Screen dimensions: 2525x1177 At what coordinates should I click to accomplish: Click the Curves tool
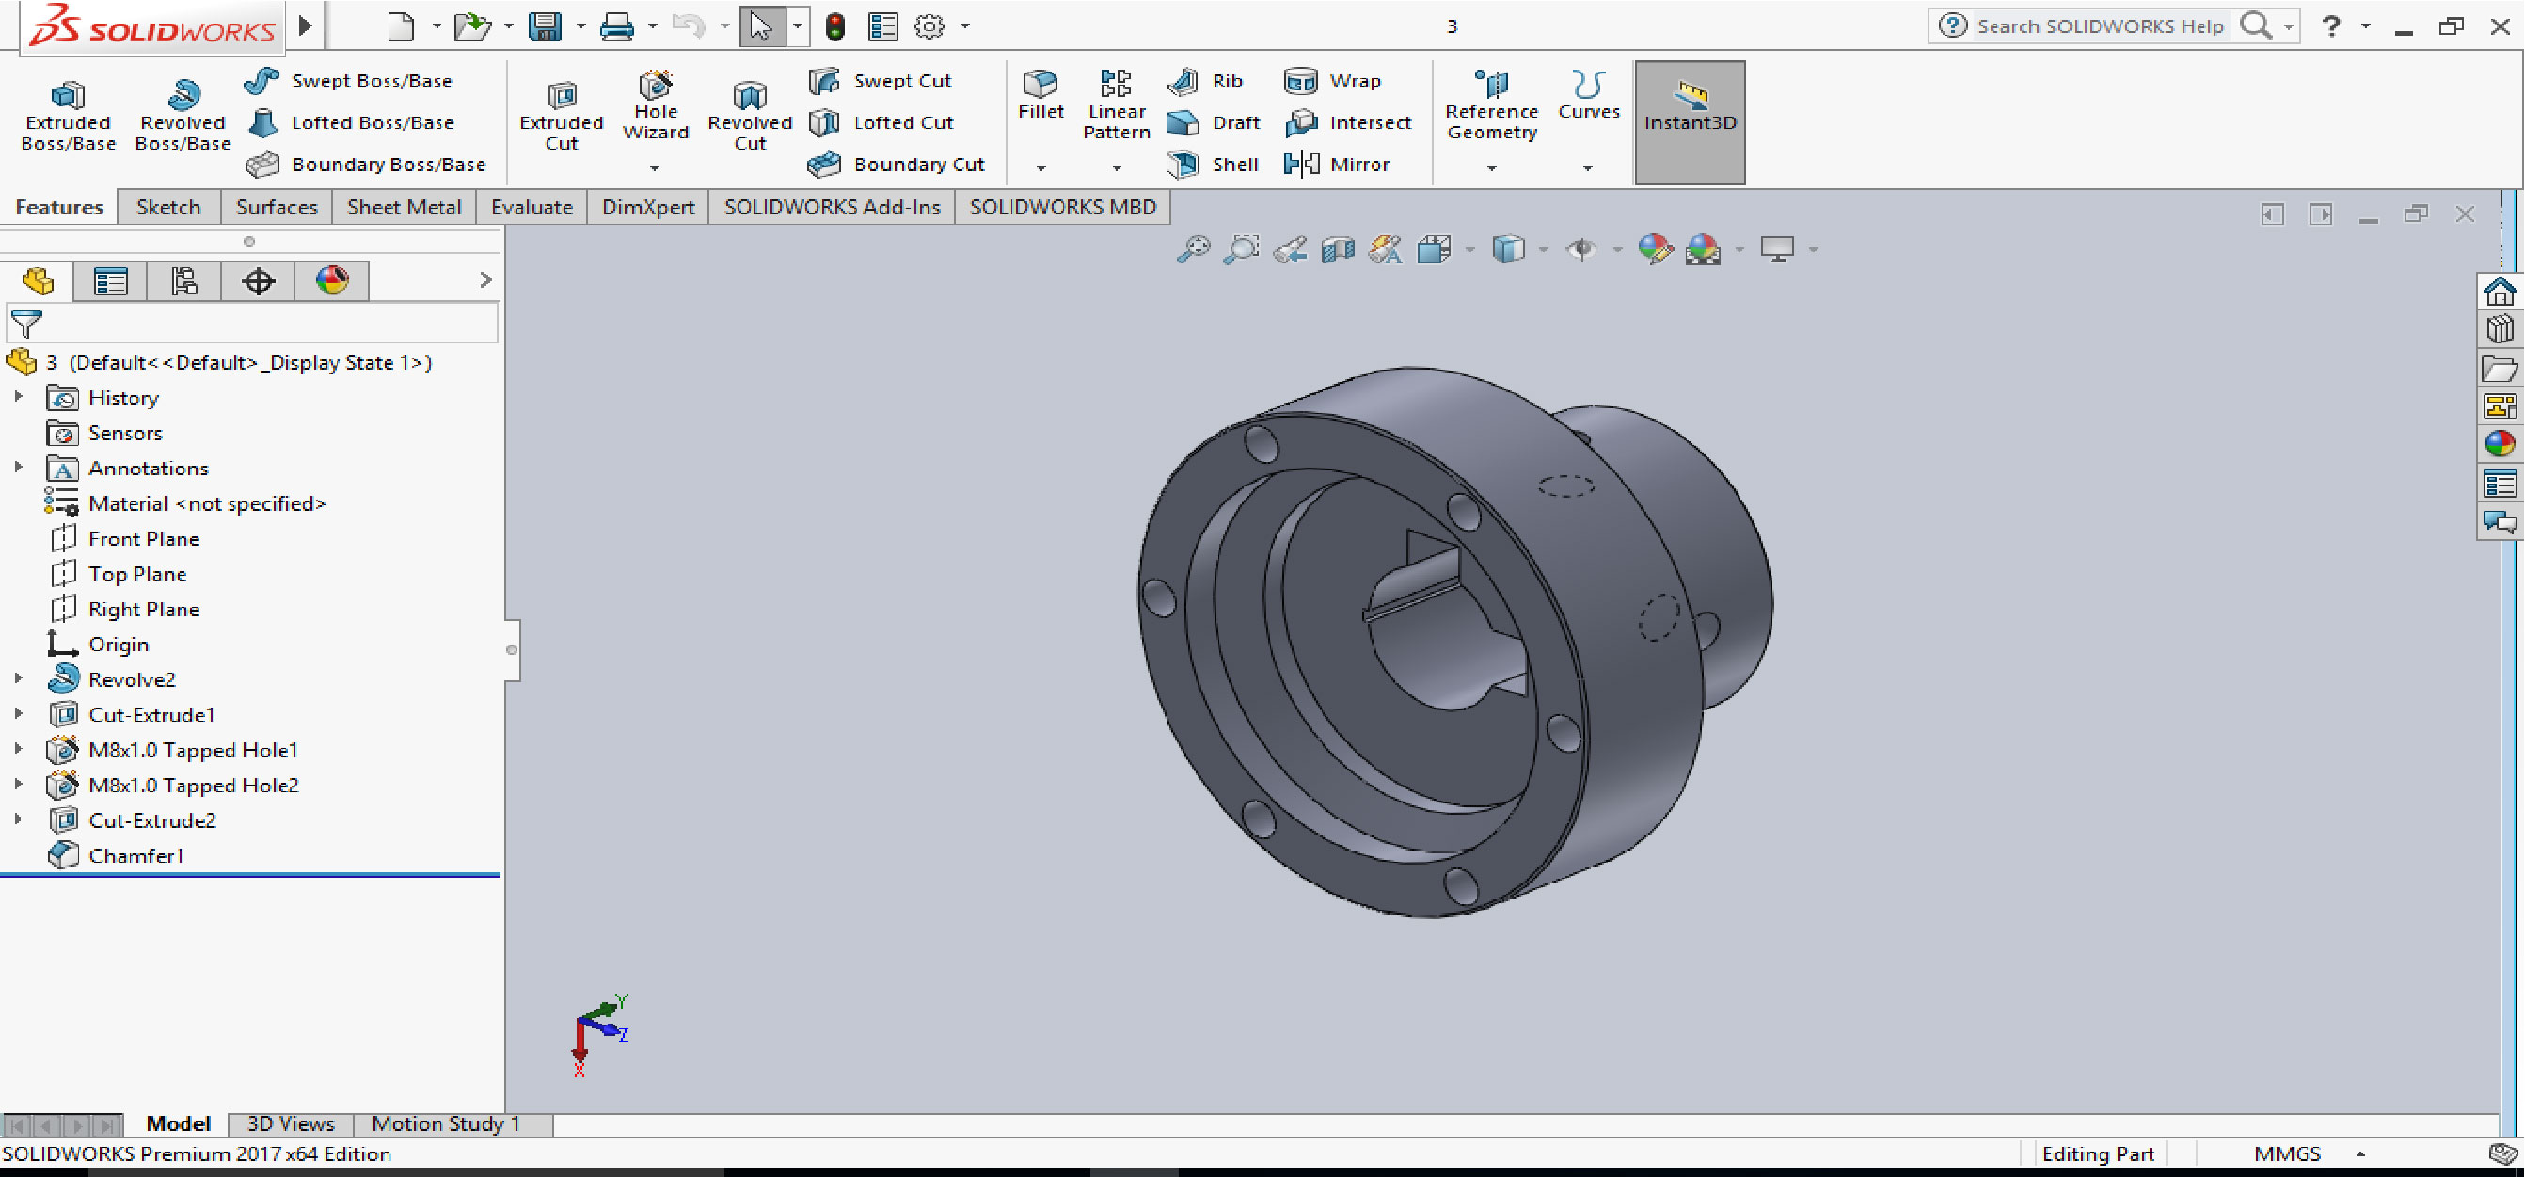click(1588, 95)
